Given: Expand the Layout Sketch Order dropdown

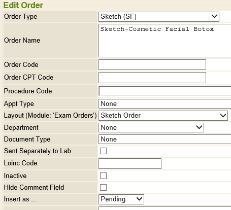Looking at the screenshot, I should [163, 116].
